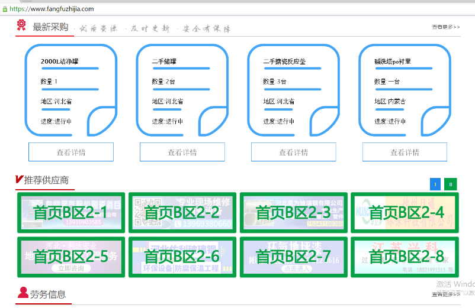Click 查看更多 link in 劳务信息 section
This screenshot has width=475, height=308.
[x=445, y=294]
